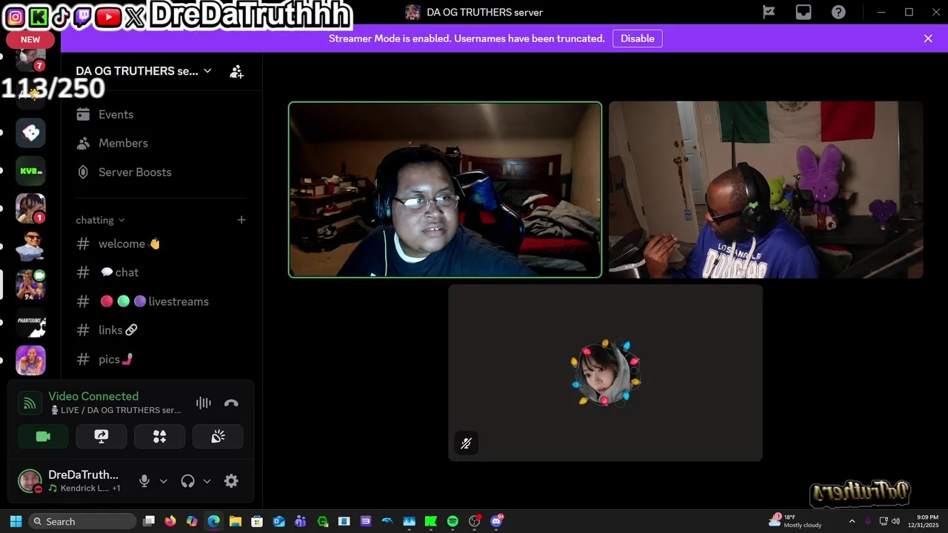The image size is (948, 533).
Task: Click the NEW unread indicator pill
Action: pyautogui.click(x=30, y=39)
